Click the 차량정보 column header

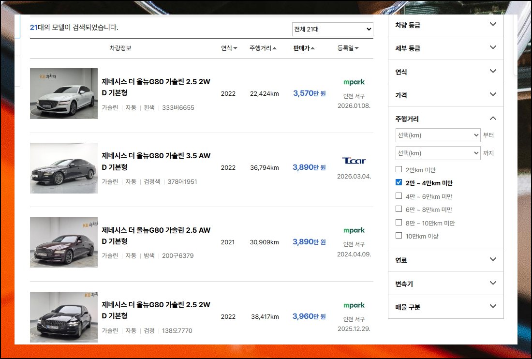[x=120, y=48]
